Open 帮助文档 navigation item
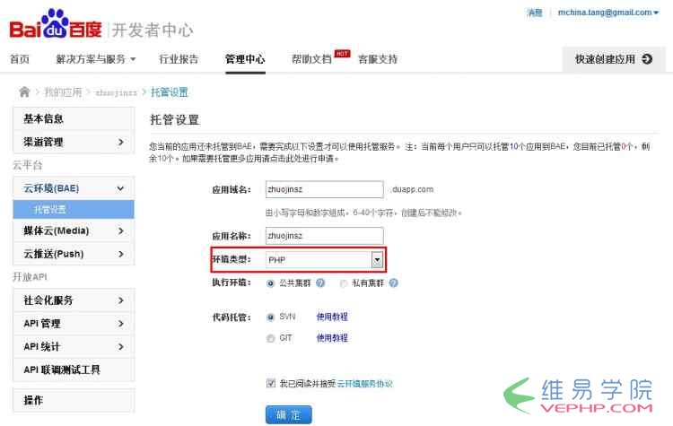The height and width of the screenshot is (426, 673). [311, 59]
